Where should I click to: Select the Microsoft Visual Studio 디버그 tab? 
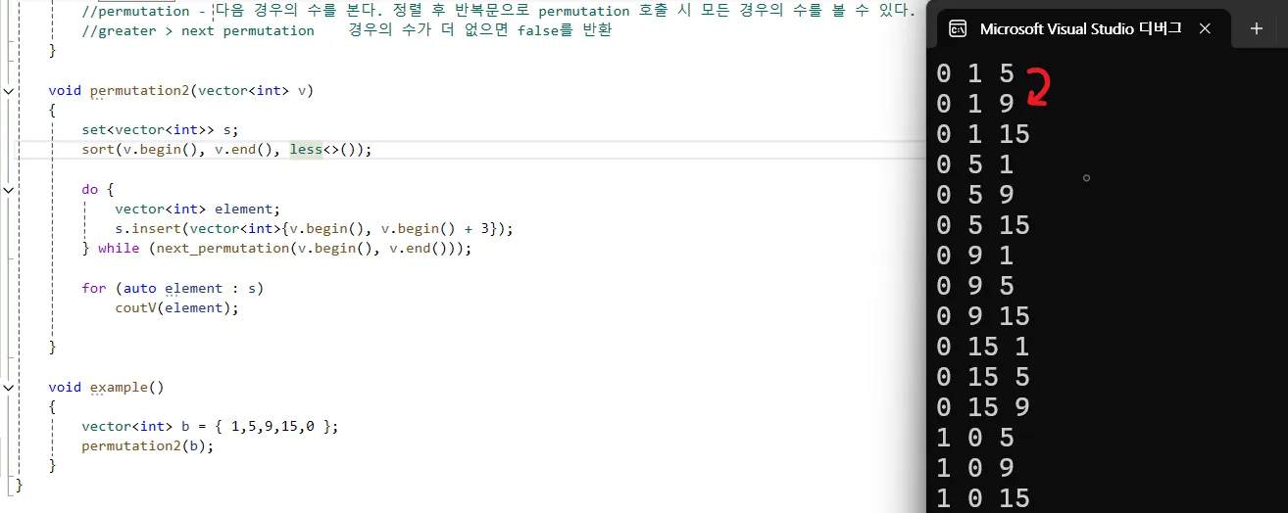click(1080, 28)
